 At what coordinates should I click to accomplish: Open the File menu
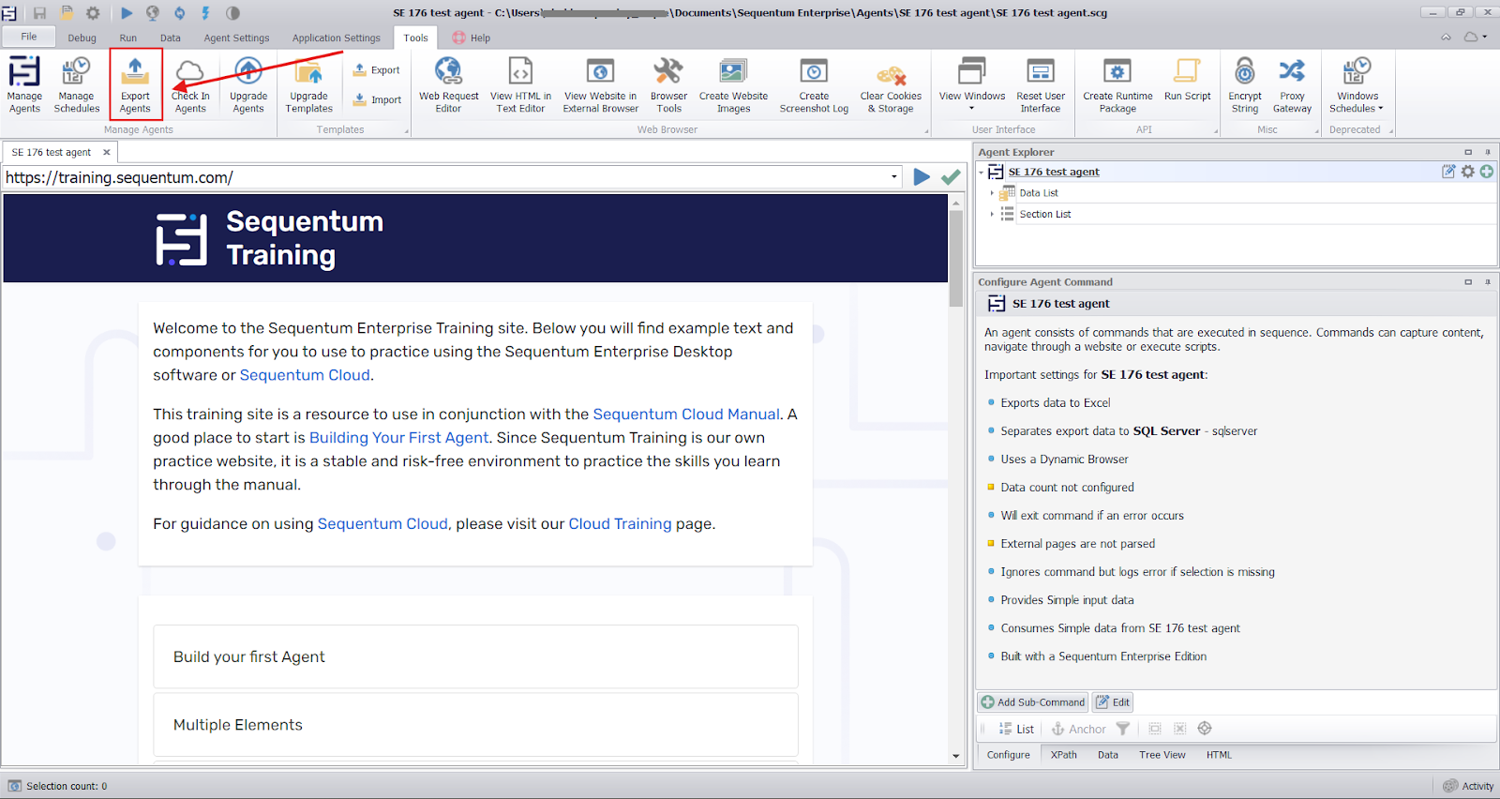29,37
